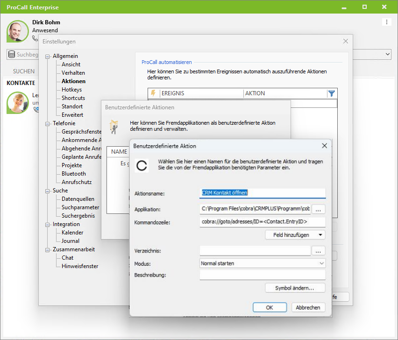The width and height of the screenshot is (398, 340).
Task: Select Hotkeys in the settings tree
Action: coord(71,90)
